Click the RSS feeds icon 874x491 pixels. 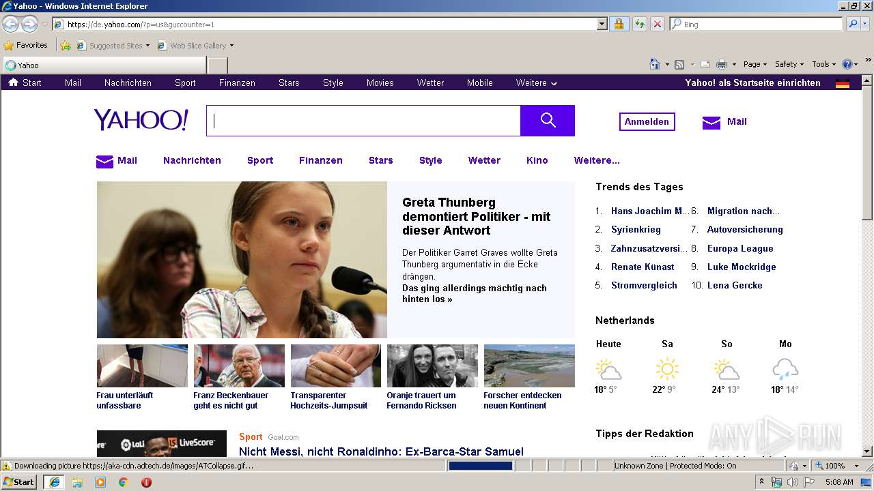pos(679,64)
